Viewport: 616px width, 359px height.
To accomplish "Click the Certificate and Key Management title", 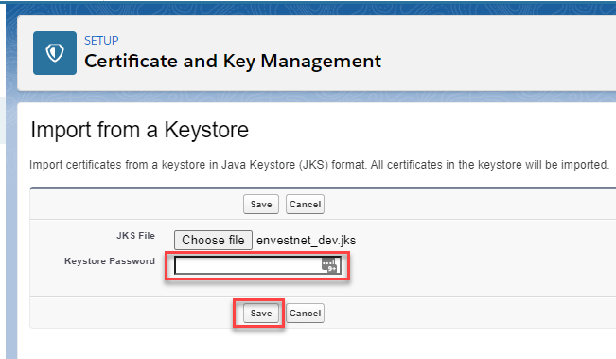I will [233, 62].
